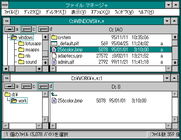
Task: Open the ウィンドウ(W) menu
Action: [124, 12]
